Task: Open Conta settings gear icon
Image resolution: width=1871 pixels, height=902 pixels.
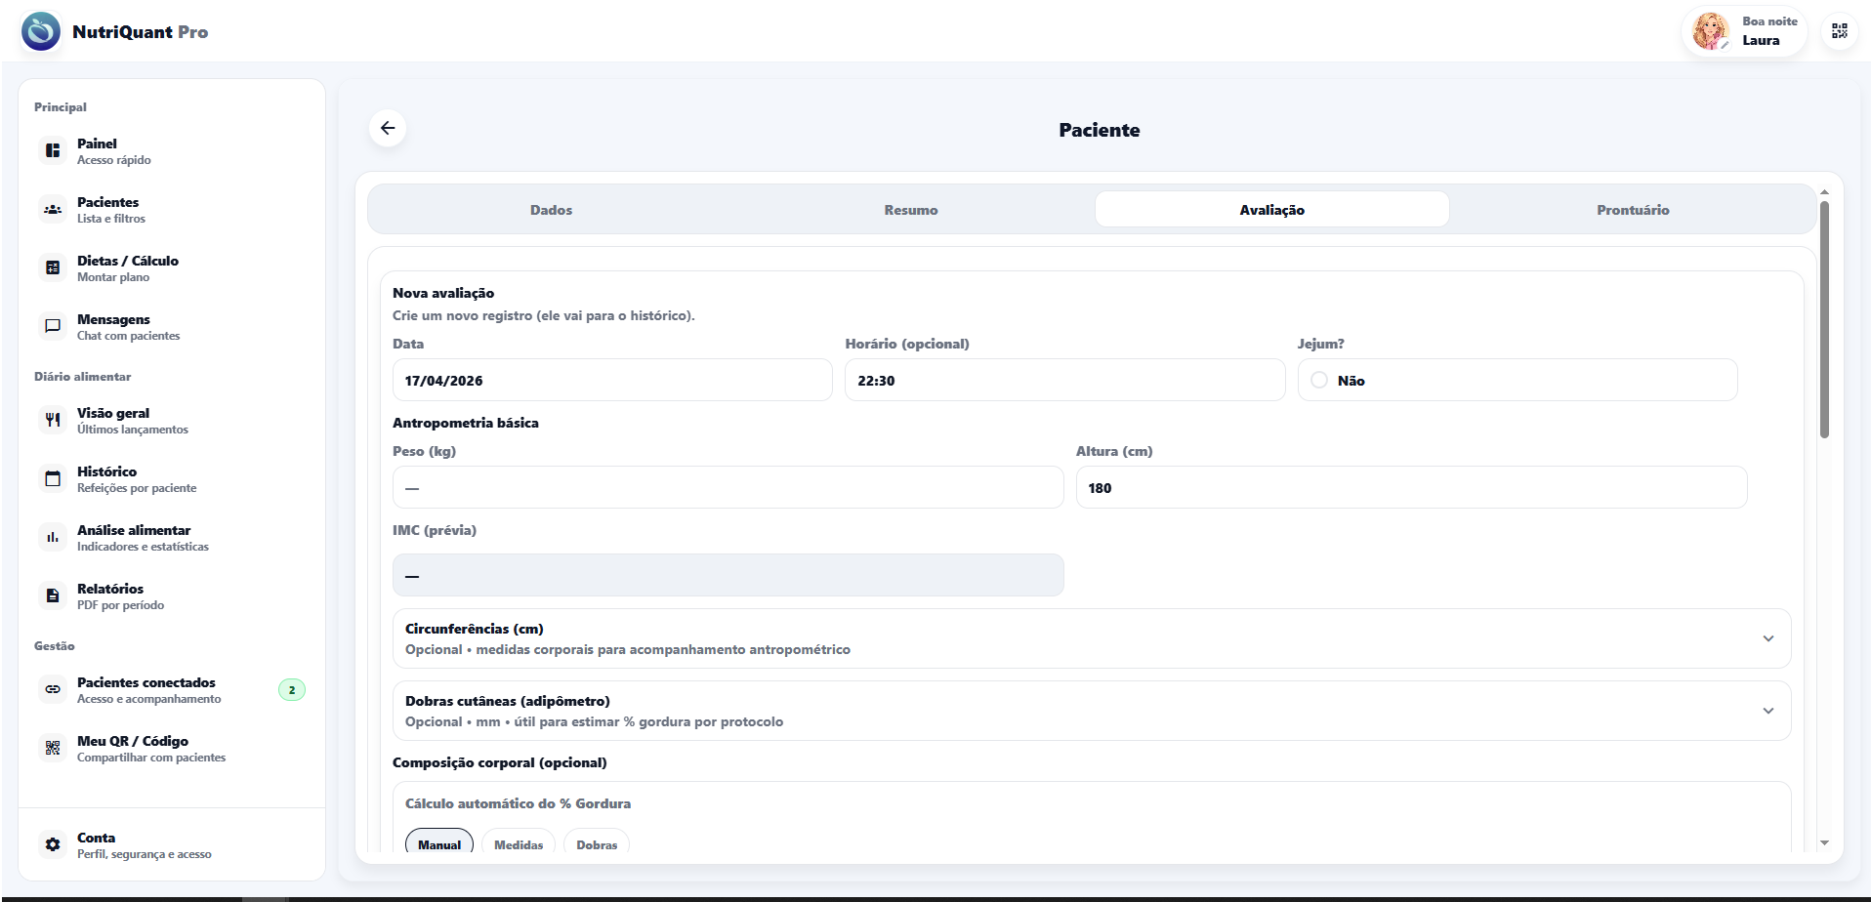Action: tap(53, 844)
